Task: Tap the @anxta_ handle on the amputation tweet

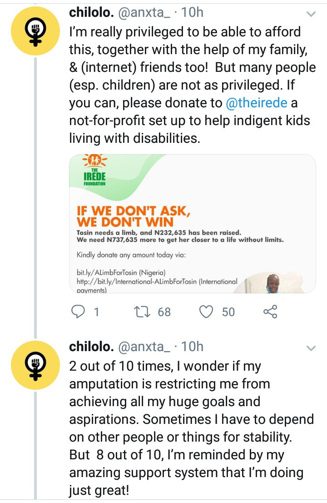Action: [x=145, y=347]
